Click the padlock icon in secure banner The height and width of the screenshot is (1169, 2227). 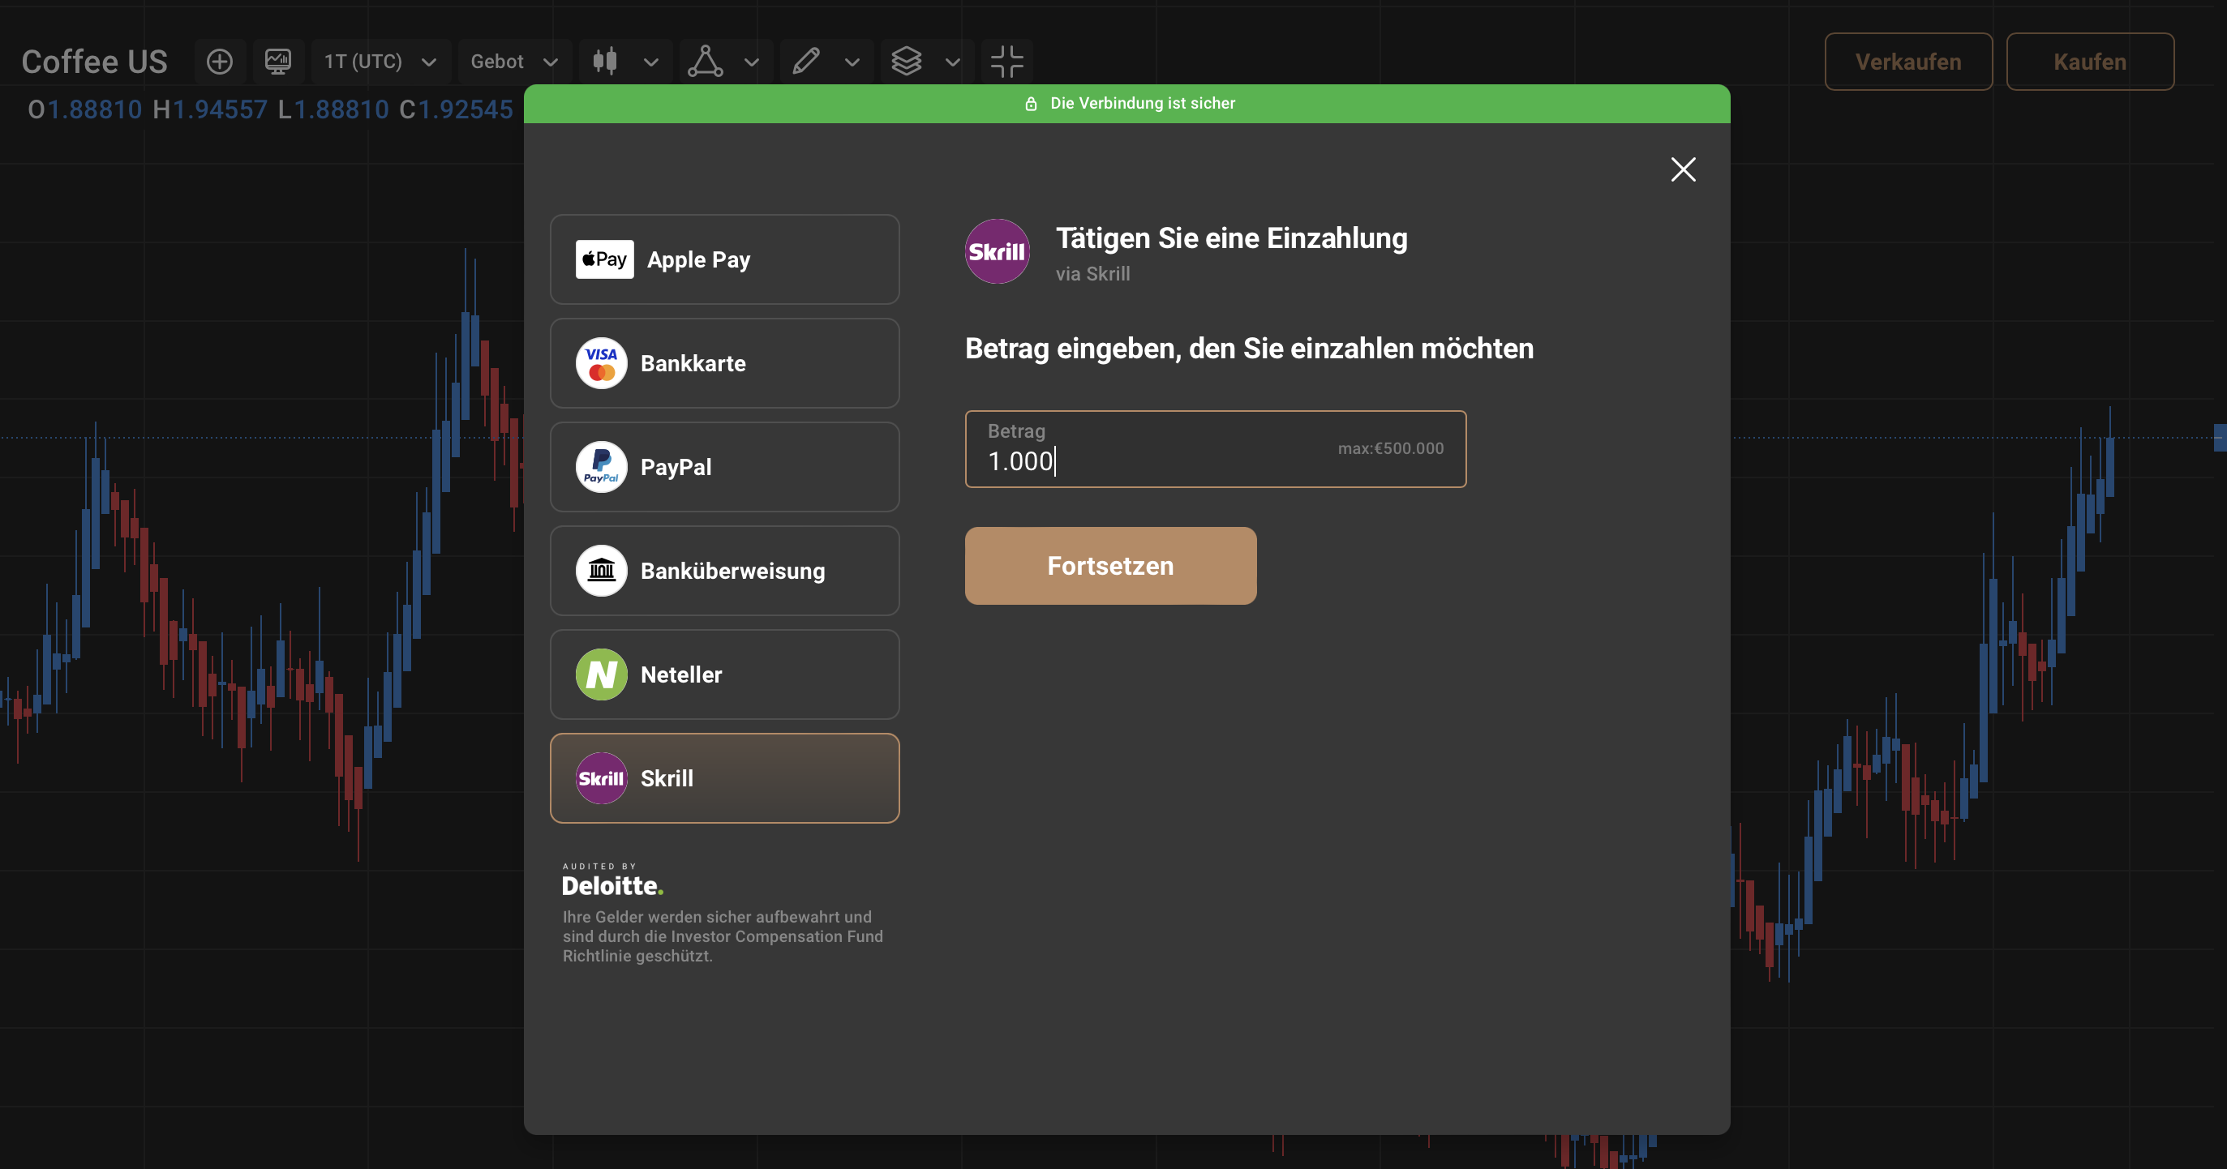(x=1031, y=104)
